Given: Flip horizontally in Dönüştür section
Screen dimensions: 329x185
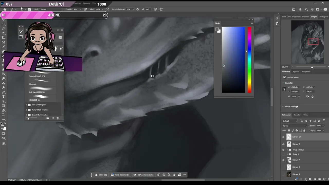Looking at the screenshot, I should [x=308, y=96].
